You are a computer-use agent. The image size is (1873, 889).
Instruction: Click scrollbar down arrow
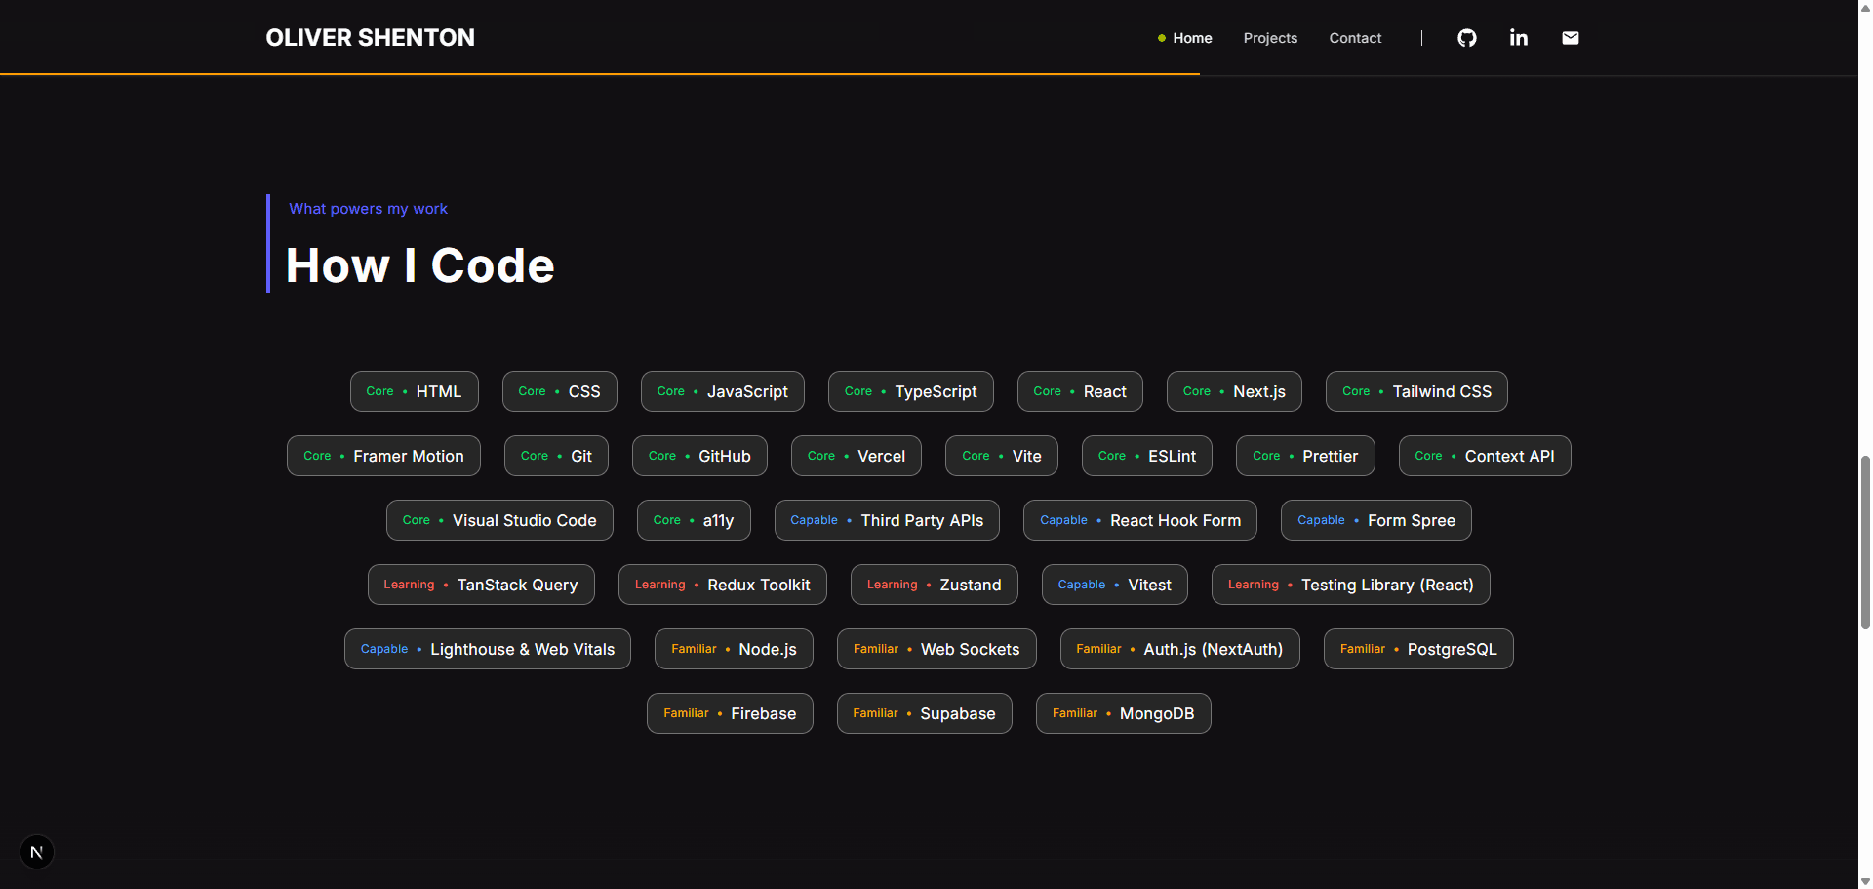(x=1865, y=881)
